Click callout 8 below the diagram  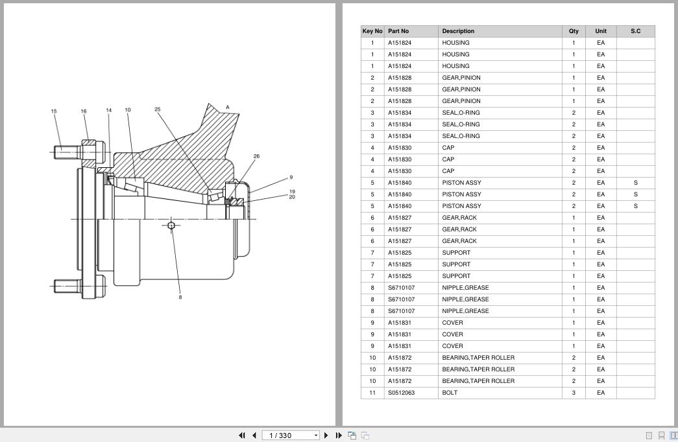point(180,297)
